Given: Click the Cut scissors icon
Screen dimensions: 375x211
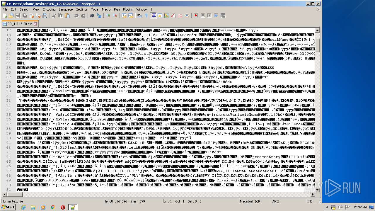Looking at the screenshot, I should [54, 16].
